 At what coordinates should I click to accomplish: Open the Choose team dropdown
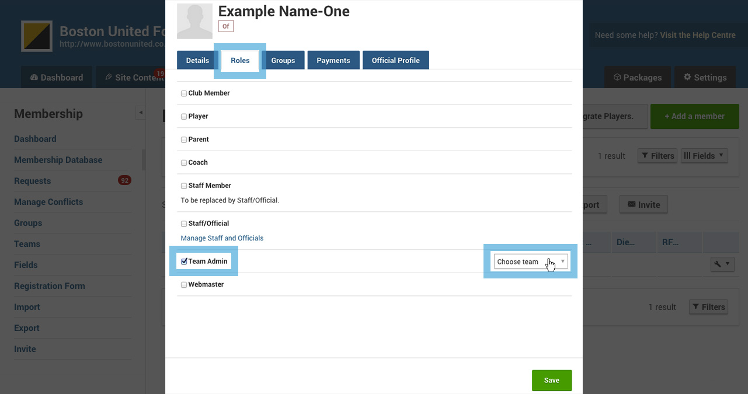[x=530, y=261]
